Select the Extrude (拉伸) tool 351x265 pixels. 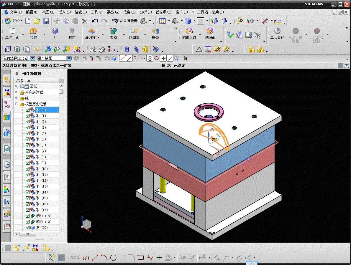pos(34,34)
